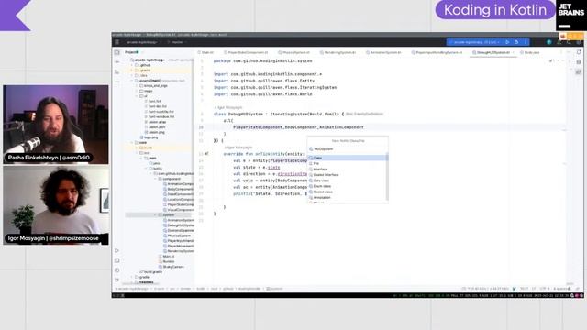Open the IDE main hamburger menu
Image resolution: width=587 pixels, height=330 pixels.
pos(117,42)
